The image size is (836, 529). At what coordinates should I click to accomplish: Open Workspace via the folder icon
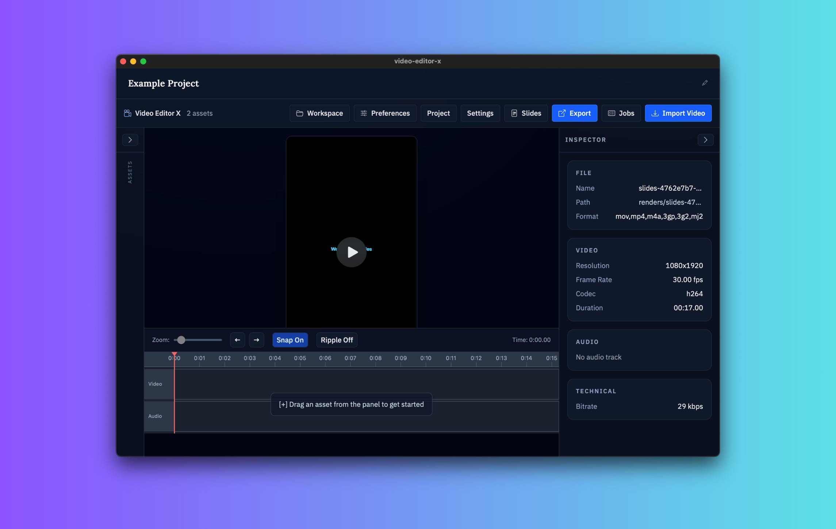point(300,113)
